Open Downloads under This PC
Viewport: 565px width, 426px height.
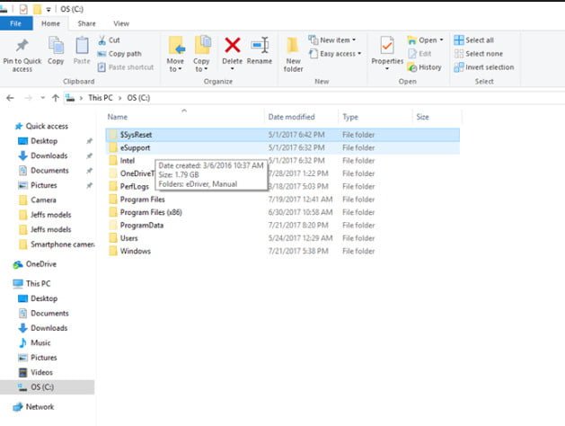pos(49,328)
